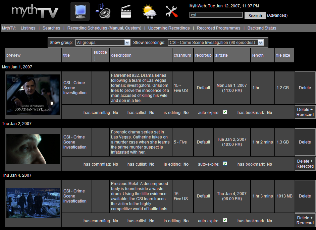Image resolution: width=316 pixels, height=230 pixels.
Task: Click the MythTV logo
Action: (35, 11)
